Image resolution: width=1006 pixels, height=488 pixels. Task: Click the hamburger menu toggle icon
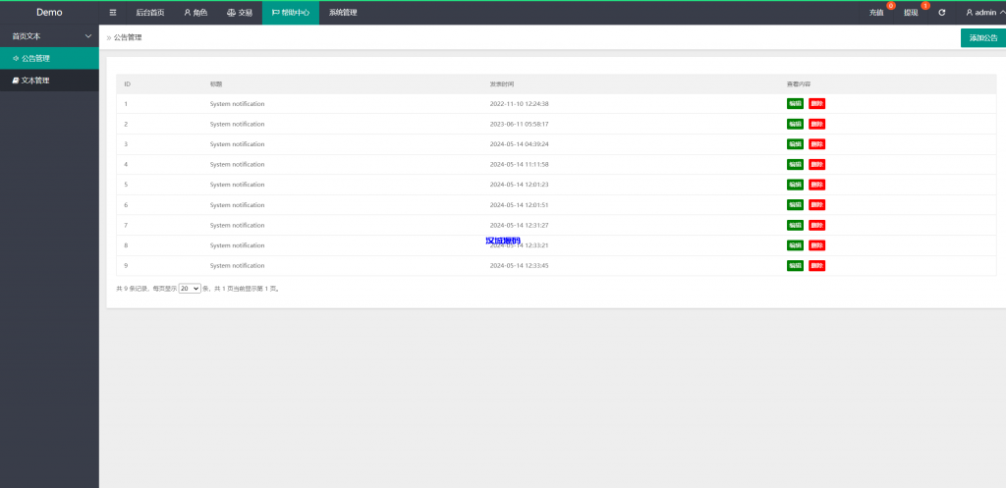[113, 13]
